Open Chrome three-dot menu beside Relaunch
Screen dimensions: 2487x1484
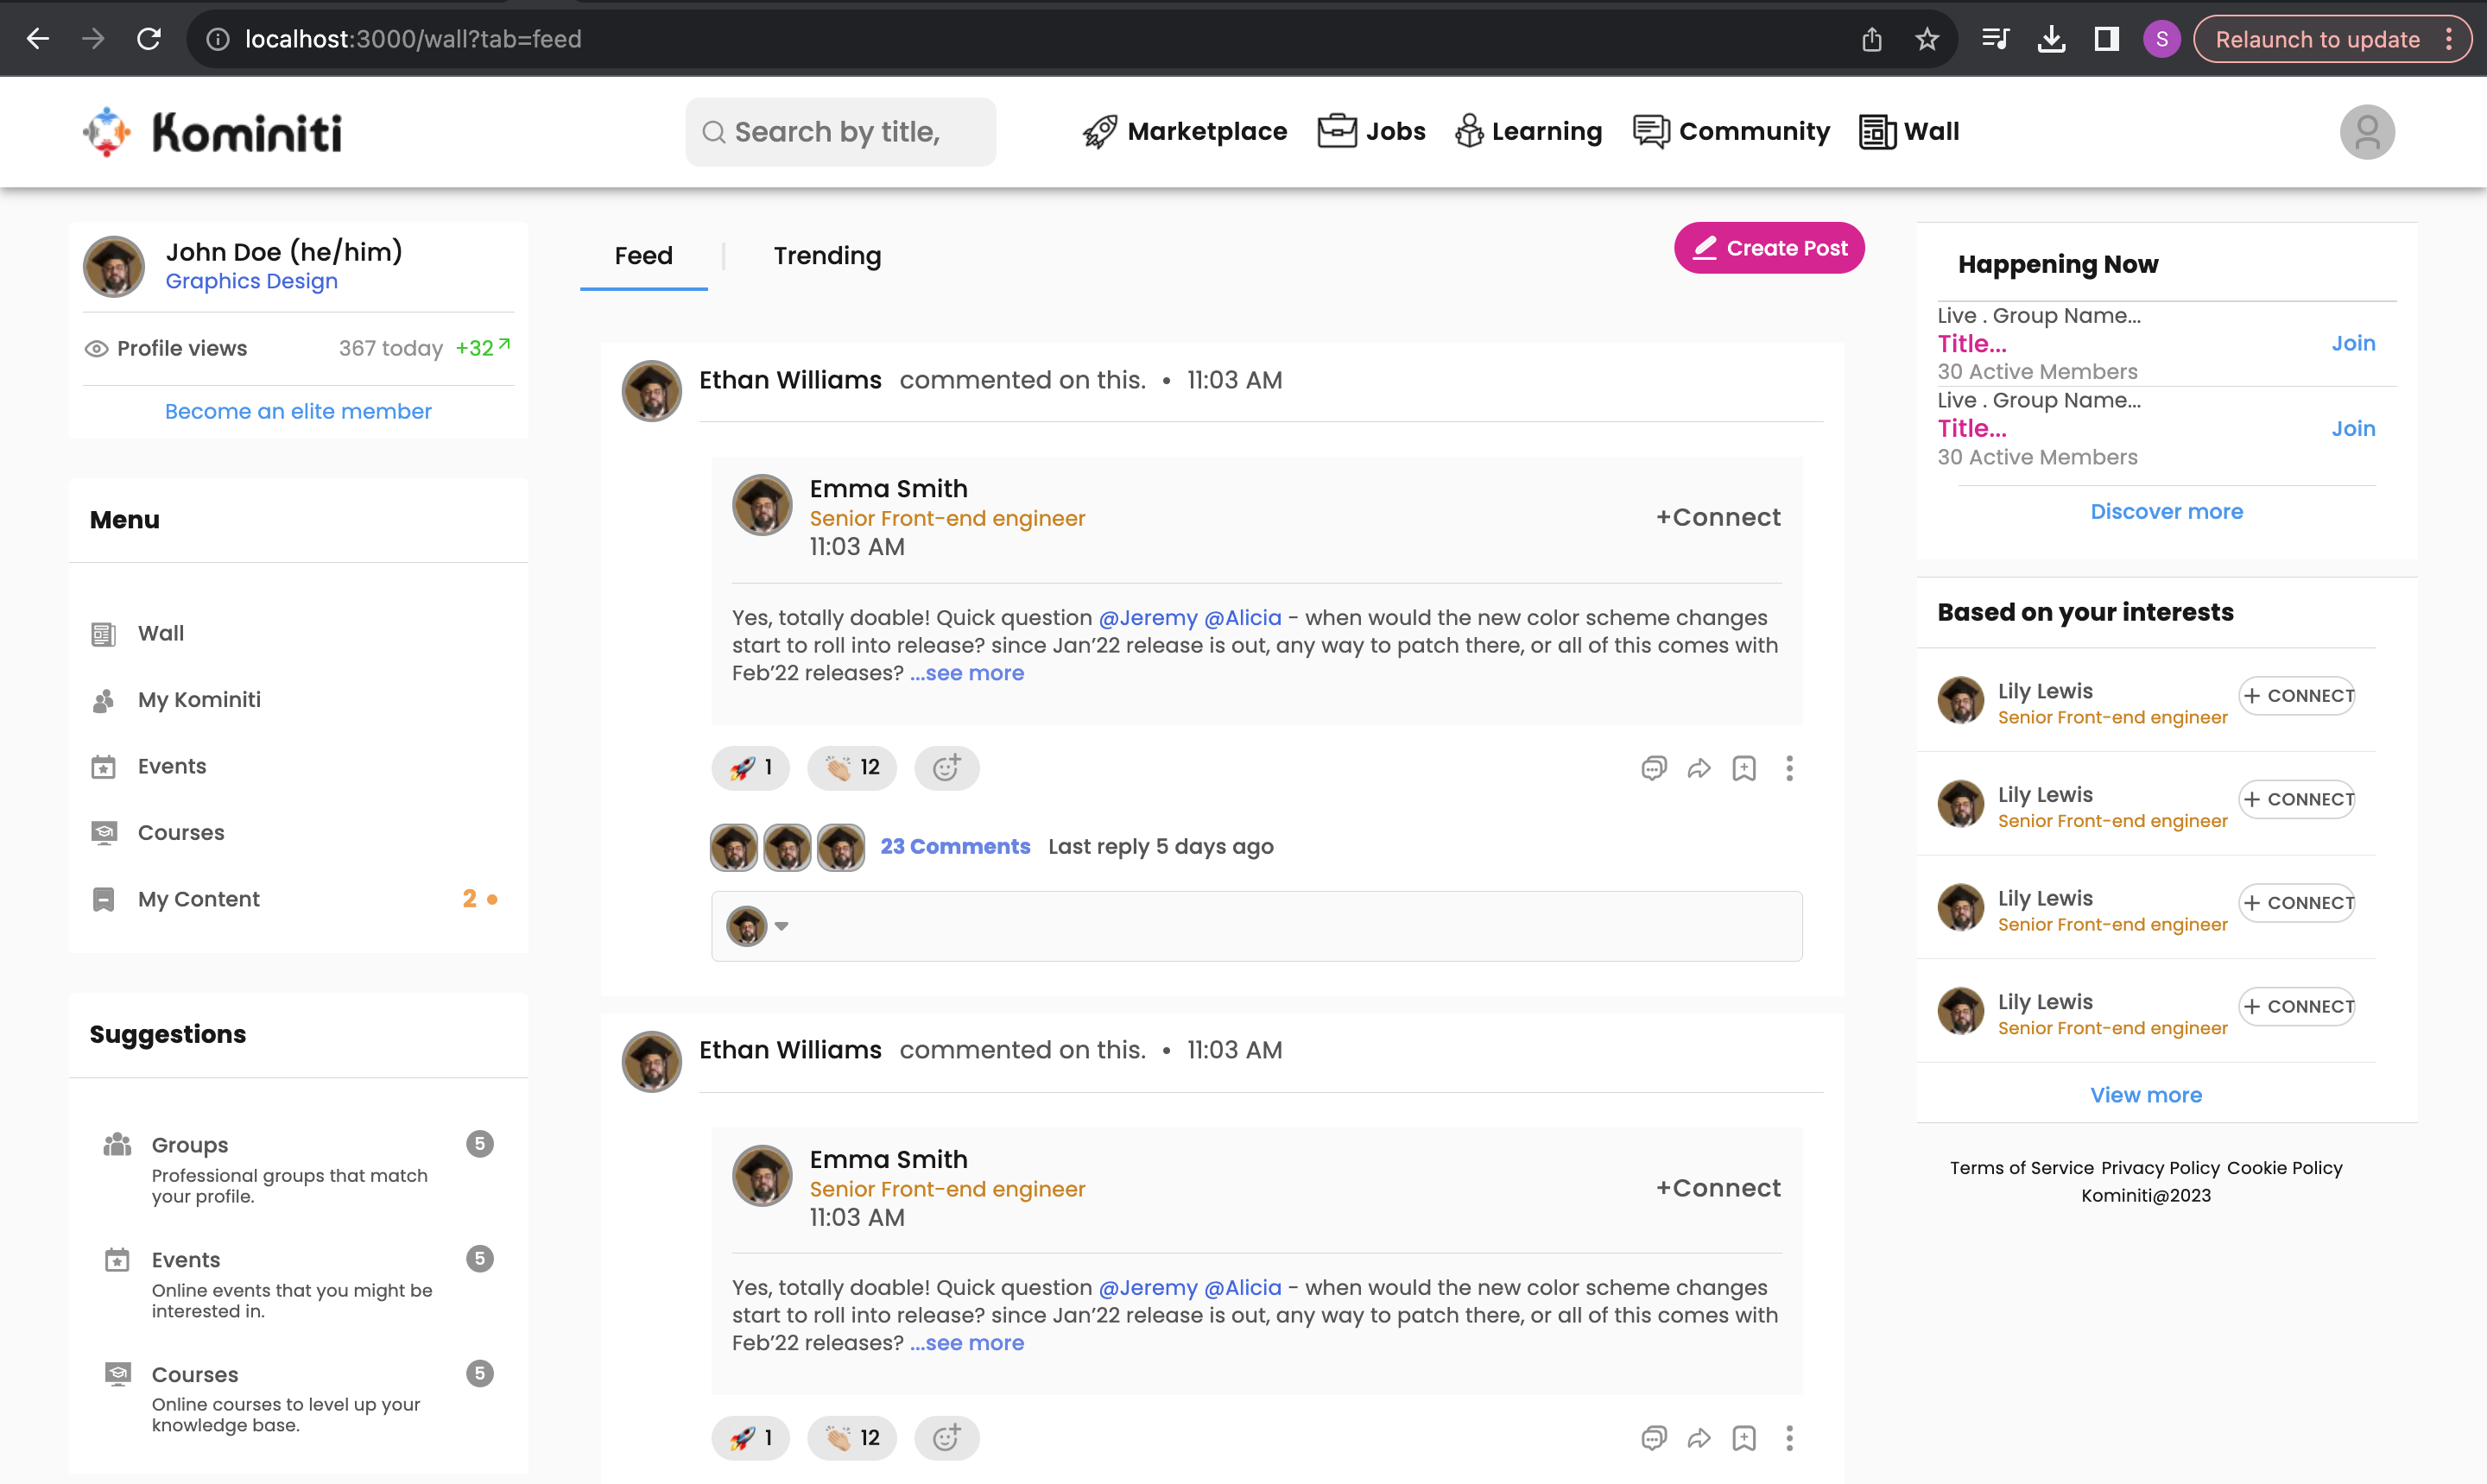[2449, 39]
